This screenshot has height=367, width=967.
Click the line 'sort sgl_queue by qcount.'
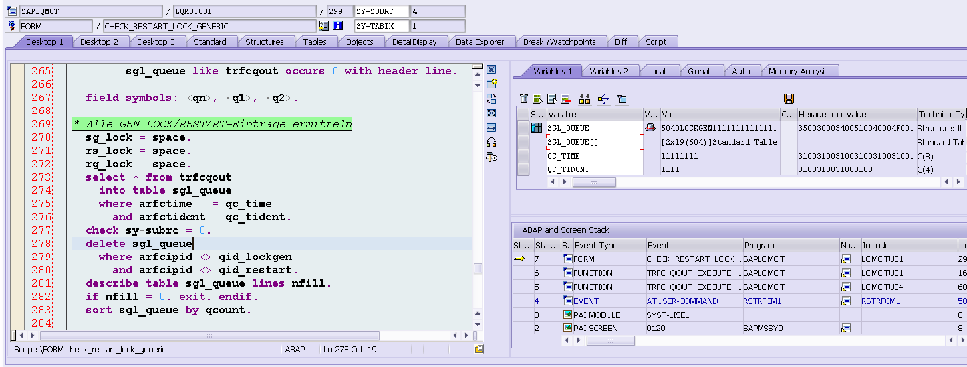169,310
